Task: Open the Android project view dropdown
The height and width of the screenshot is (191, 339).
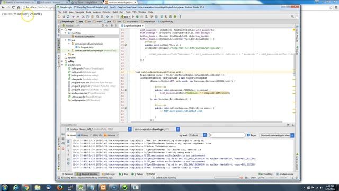Action: 70,25
